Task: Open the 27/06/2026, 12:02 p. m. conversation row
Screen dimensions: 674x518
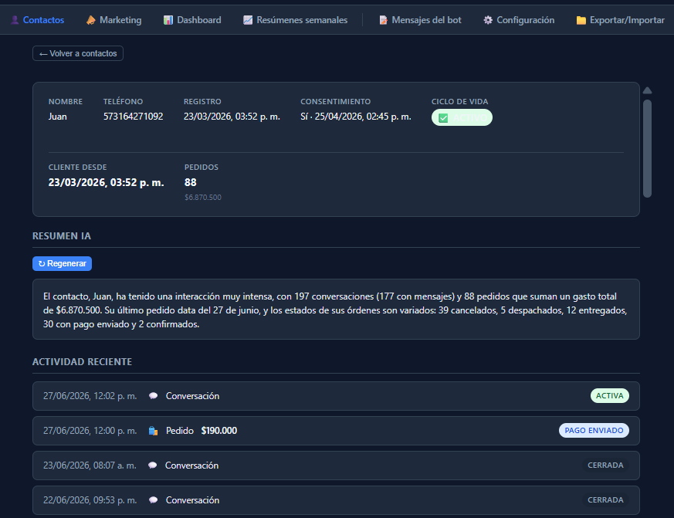Action: [336, 396]
